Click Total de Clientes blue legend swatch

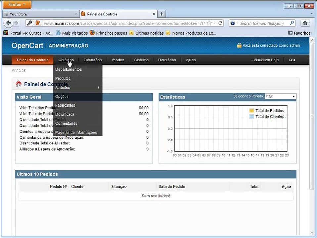(x=251, y=117)
